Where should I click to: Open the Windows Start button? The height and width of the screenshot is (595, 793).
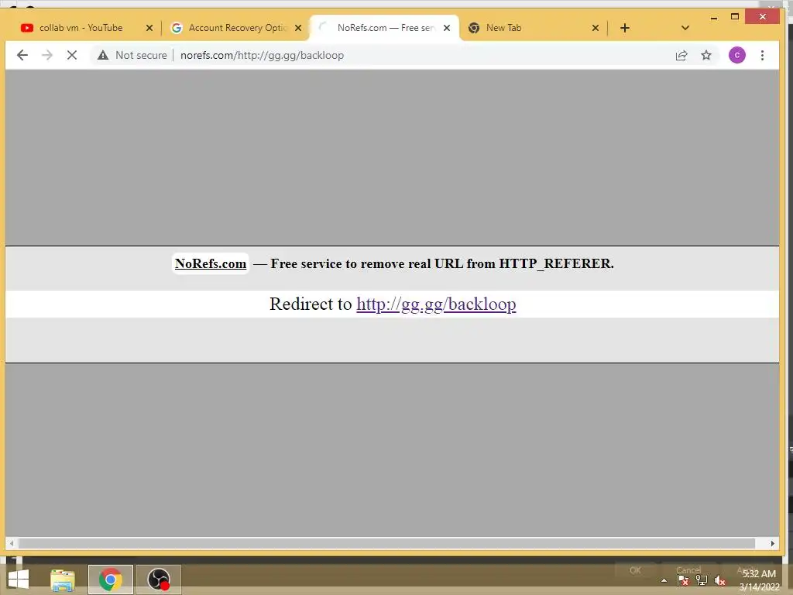point(19,580)
